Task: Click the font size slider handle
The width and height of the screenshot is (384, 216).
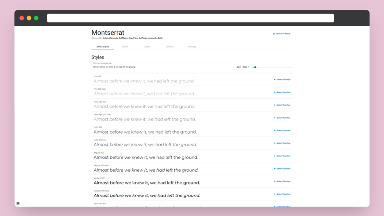Action: [x=255, y=67]
